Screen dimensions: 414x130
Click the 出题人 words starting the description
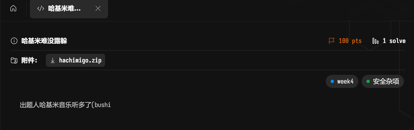pos(29,105)
